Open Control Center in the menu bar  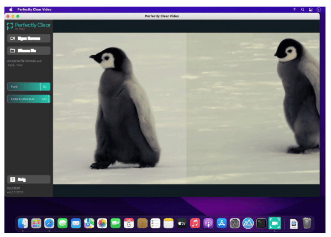(311, 9)
